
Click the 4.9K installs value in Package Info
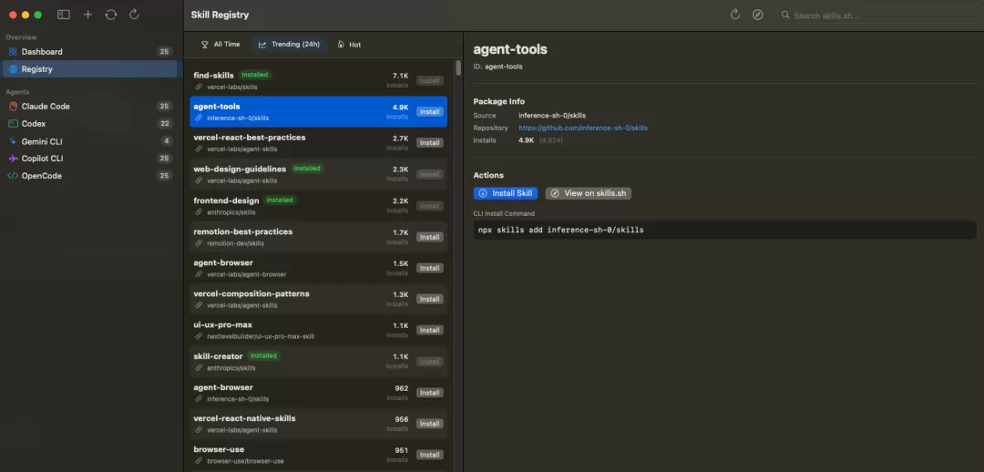(x=526, y=140)
